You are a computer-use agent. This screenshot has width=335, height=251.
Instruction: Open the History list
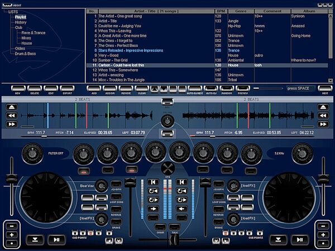tap(21, 22)
